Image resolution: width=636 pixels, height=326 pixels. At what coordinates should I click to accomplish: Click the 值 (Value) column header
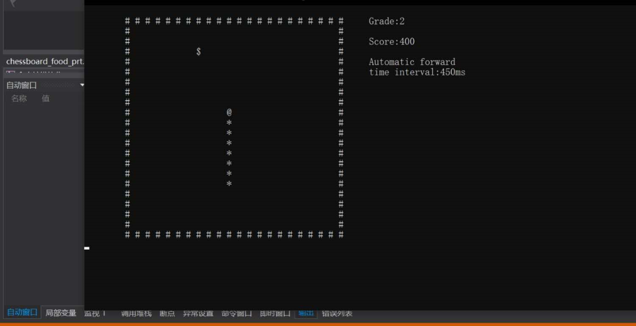pyautogui.click(x=46, y=98)
